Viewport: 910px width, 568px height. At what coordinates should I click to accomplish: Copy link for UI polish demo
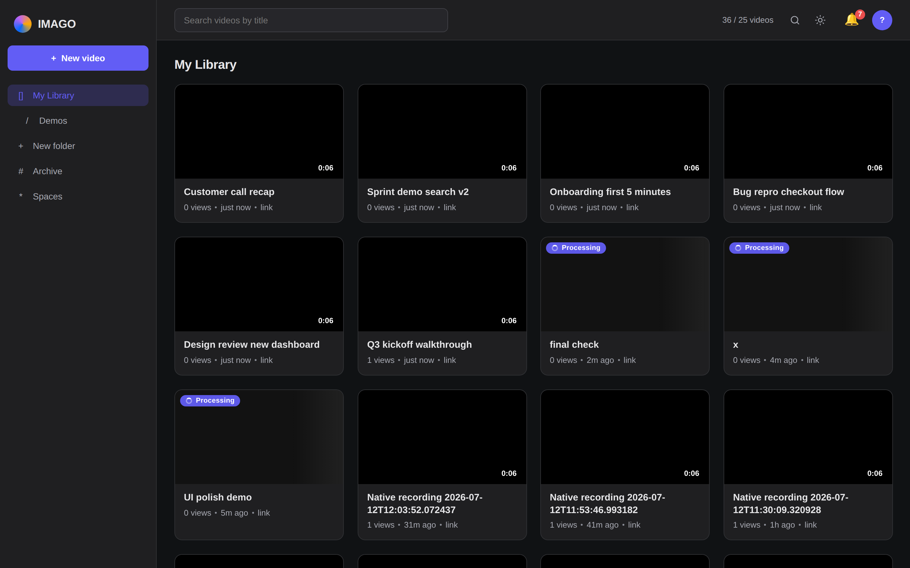tap(264, 513)
